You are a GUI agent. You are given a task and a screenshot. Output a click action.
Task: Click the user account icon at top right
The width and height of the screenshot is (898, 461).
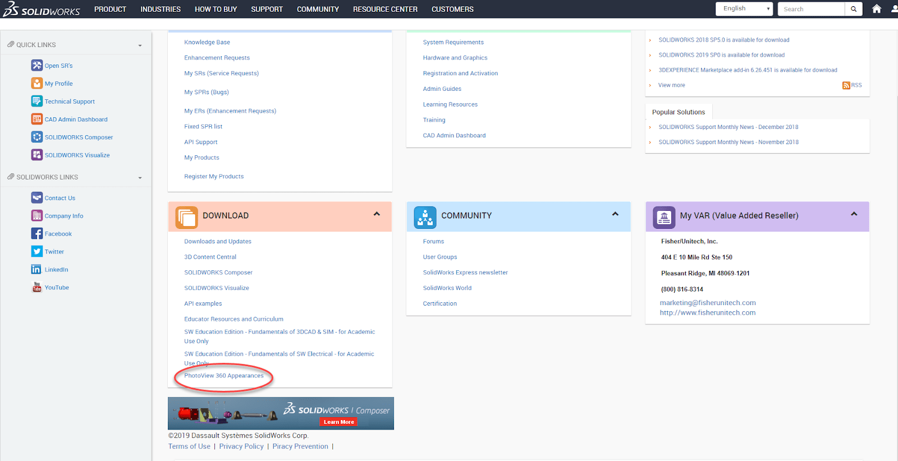tap(895, 9)
